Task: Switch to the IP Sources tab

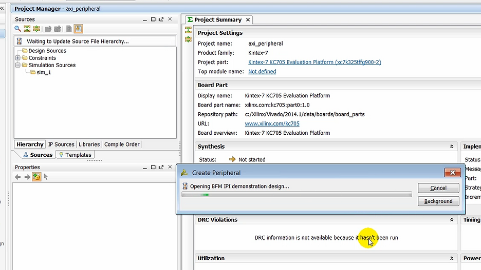Action: tap(61, 144)
